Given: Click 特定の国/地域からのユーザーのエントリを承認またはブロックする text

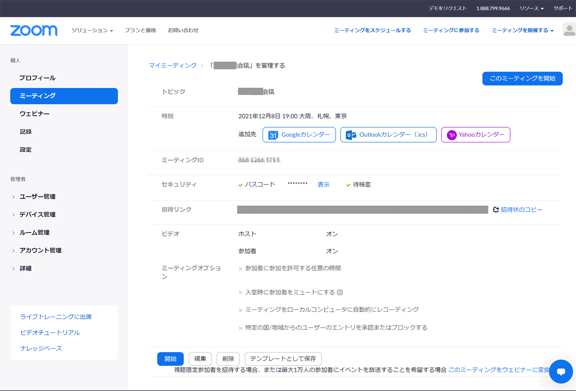Looking at the screenshot, I should (x=336, y=328).
